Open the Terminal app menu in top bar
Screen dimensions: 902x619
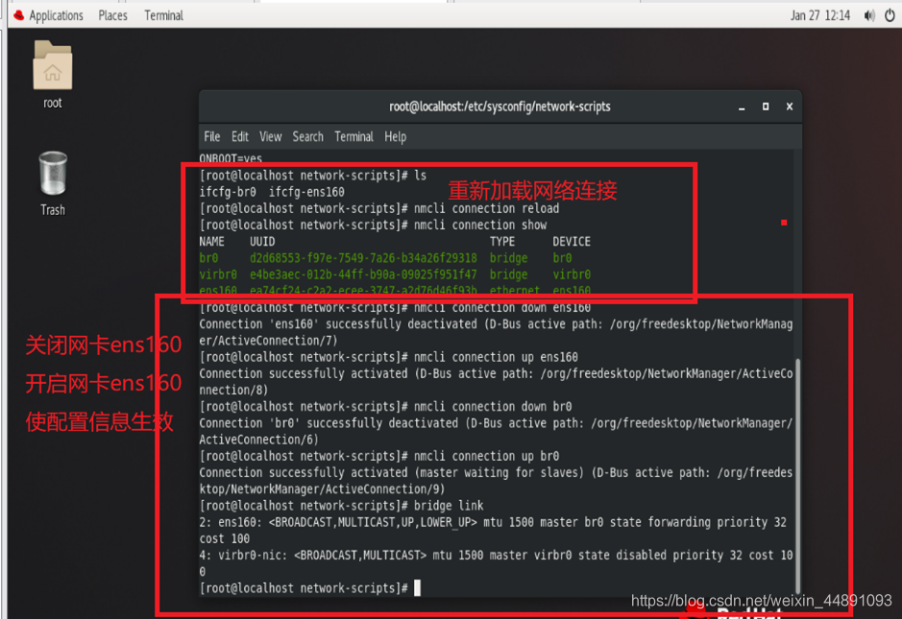point(164,15)
